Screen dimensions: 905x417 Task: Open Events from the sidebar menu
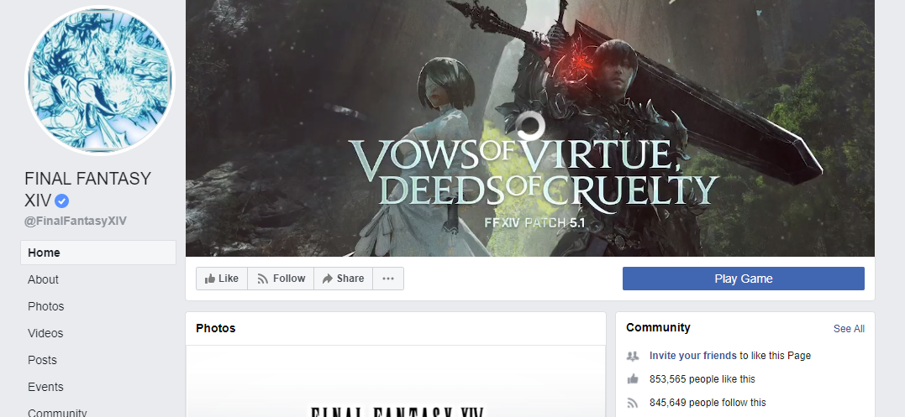pyautogui.click(x=45, y=387)
